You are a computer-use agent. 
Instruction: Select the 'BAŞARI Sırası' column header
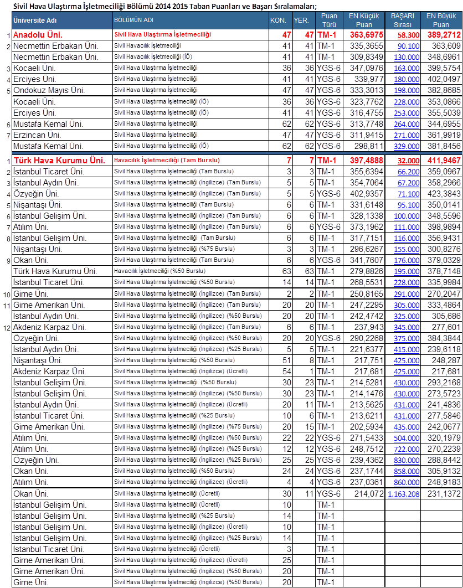tap(403, 20)
